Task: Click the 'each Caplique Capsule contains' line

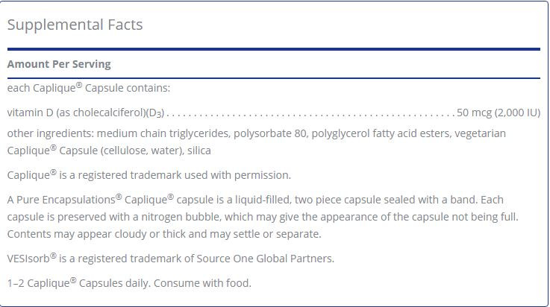Action: (88, 88)
